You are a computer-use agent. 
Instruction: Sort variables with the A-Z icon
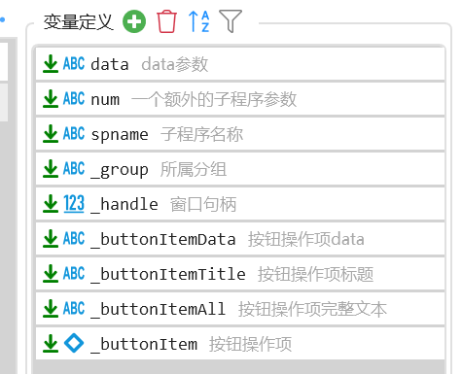coord(198,21)
